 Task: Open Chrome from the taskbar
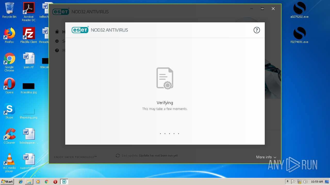pos(46,182)
